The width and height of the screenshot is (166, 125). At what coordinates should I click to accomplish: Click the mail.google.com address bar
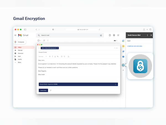[x=83, y=29]
